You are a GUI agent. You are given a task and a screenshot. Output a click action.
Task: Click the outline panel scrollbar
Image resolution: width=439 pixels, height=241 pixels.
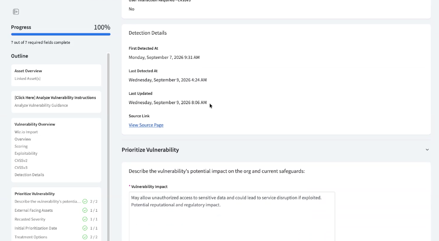pos(108,147)
